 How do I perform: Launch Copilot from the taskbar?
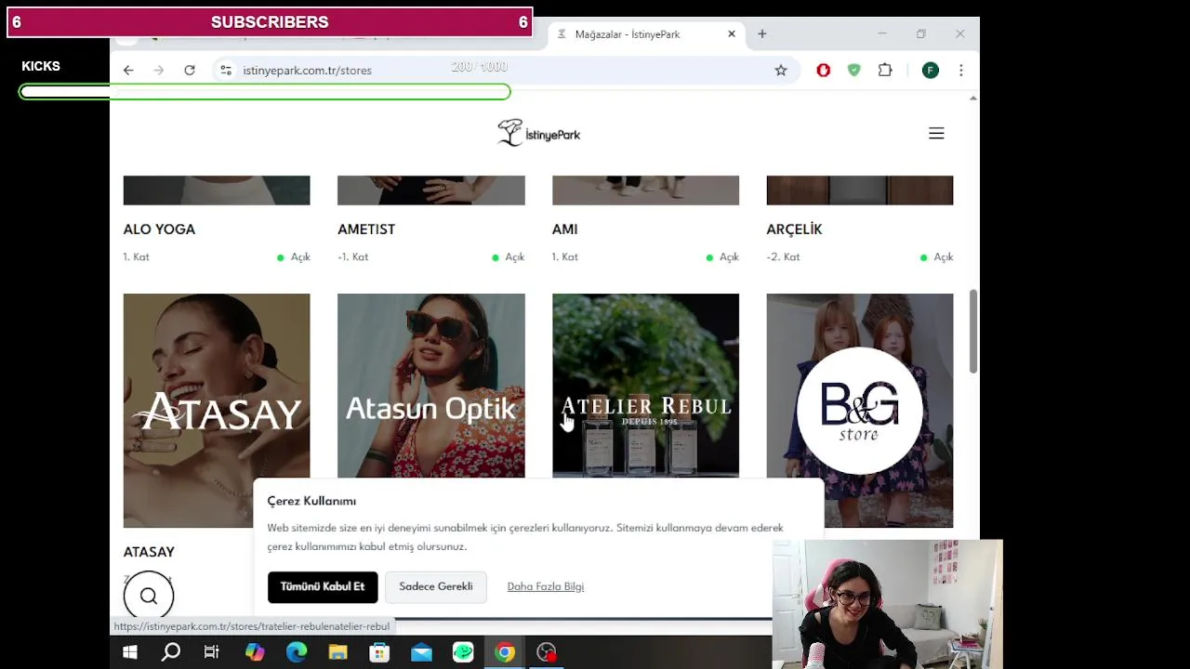coord(255,652)
